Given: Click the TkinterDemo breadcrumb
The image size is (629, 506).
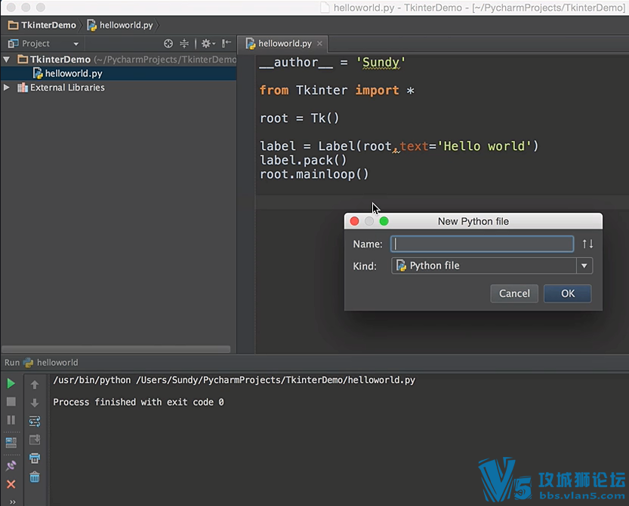Looking at the screenshot, I should tap(42, 25).
